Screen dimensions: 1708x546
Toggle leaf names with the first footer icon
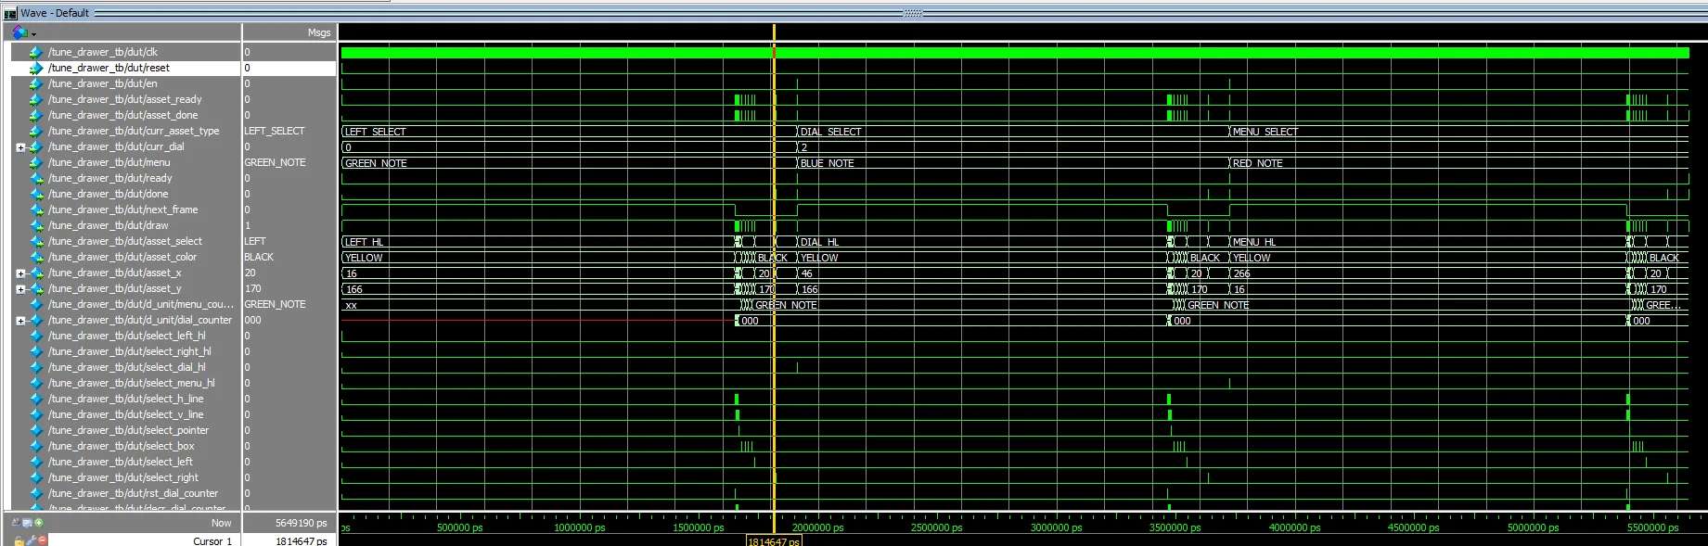click(x=16, y=522)
